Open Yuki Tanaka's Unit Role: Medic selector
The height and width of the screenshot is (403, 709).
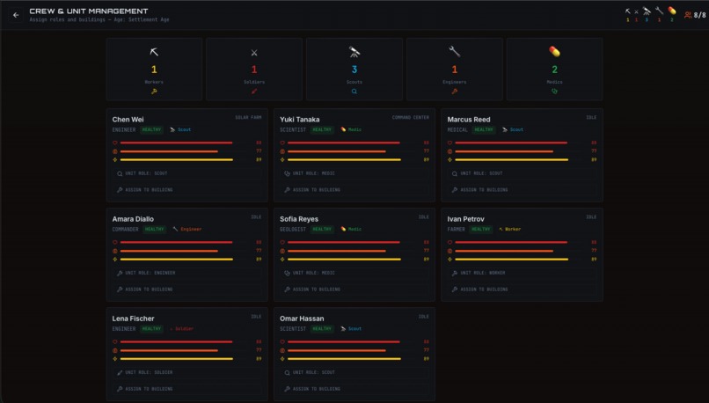point(354,173)
